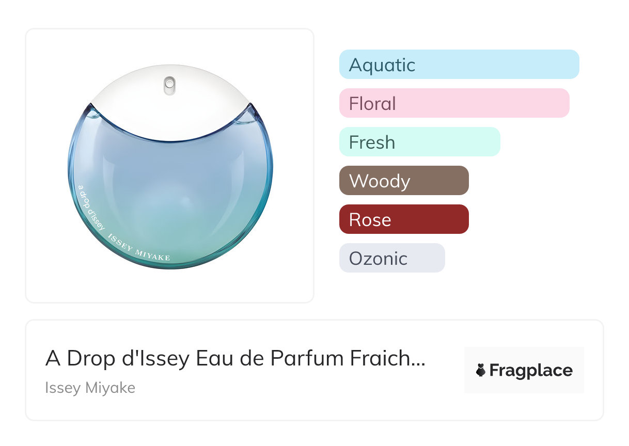
Task: Expand the truncated title ellipsis
Action: tap(420, 359)
